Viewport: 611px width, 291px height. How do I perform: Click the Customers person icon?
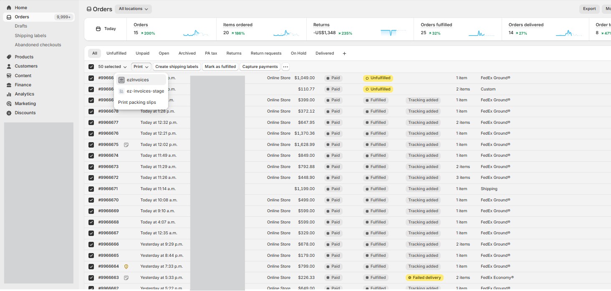pos(9,66)
